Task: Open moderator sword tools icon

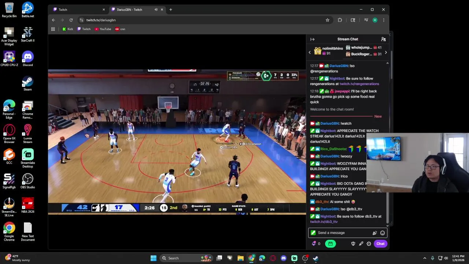Action: click(x=361, y=243)
